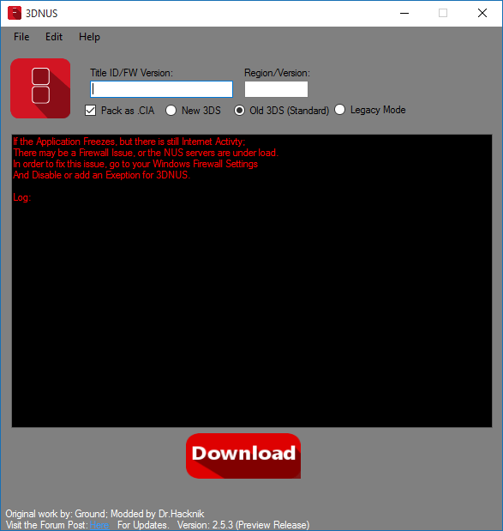Open the Edit menu

coord(54,37)
